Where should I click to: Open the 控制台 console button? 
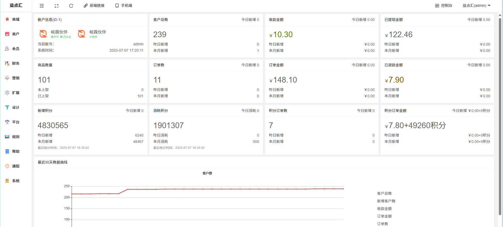pyautogui.click(x=443, y=6)
